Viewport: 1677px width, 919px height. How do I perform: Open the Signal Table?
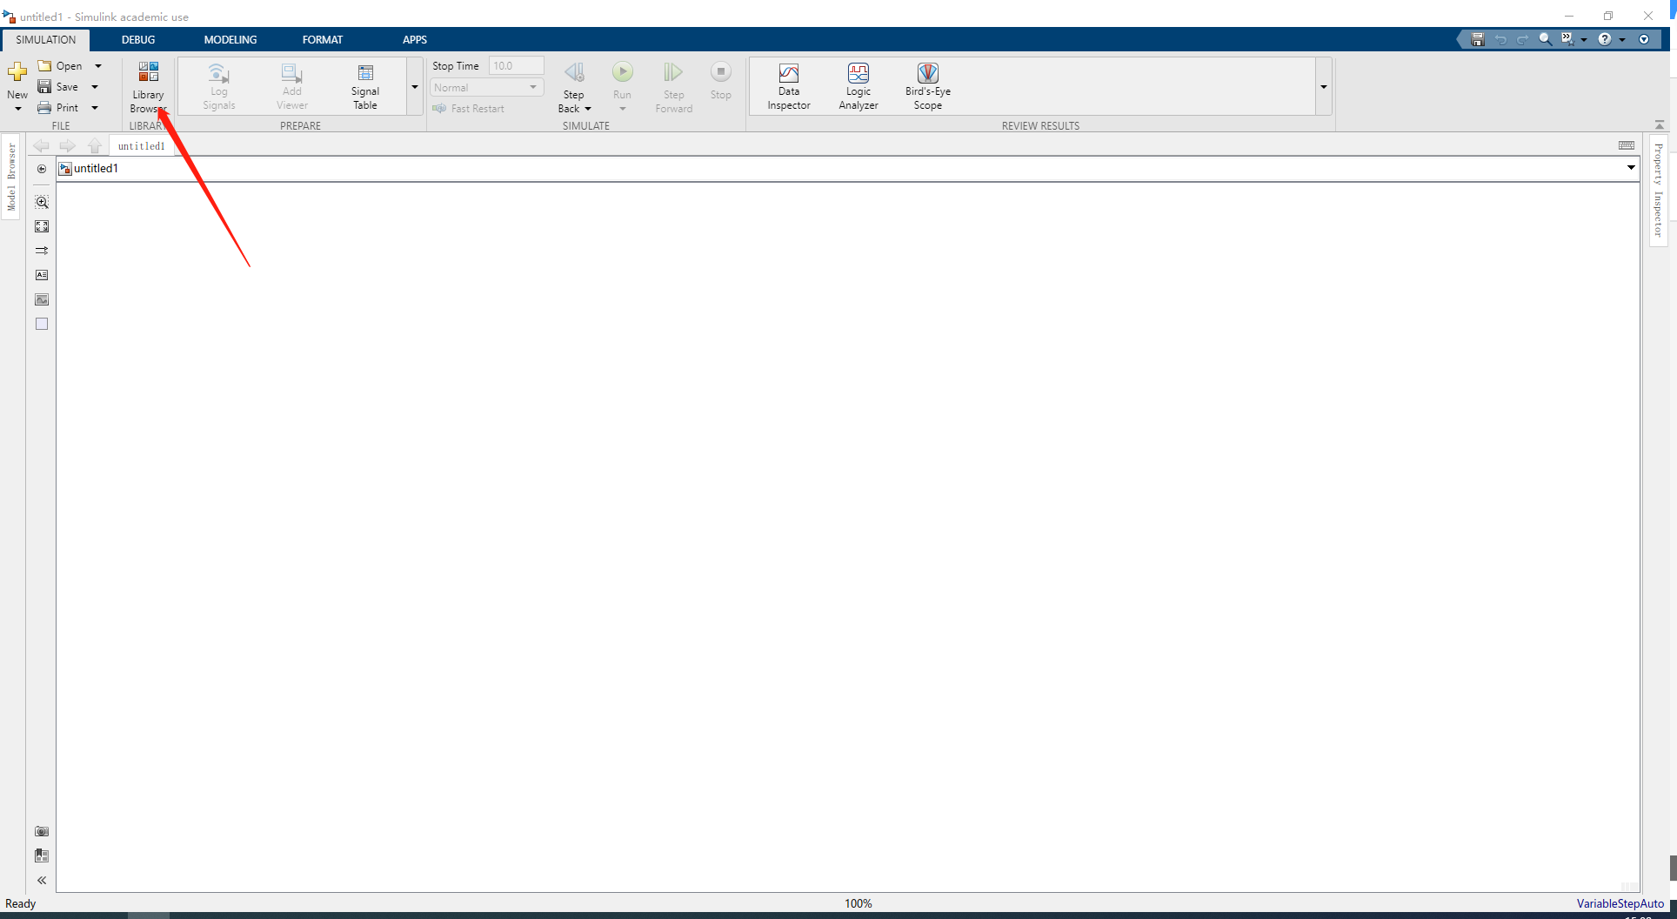(364, 85)
